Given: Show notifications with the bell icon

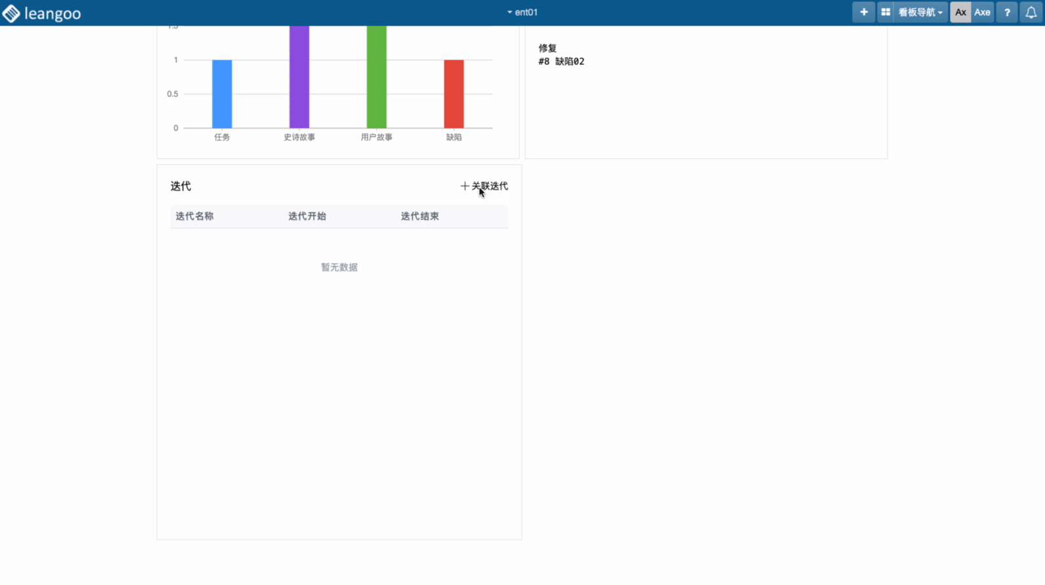Looking at the screenshot, I should [1031, 12].
